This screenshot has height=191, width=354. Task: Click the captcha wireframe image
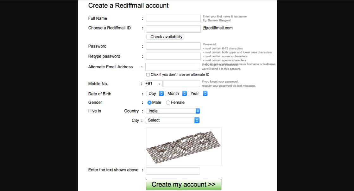184,147
